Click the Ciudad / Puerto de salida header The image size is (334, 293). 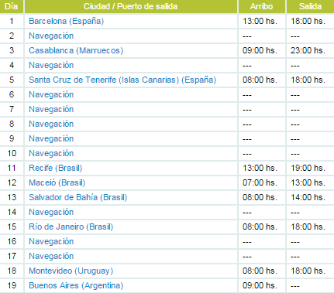tap(131, 6)
